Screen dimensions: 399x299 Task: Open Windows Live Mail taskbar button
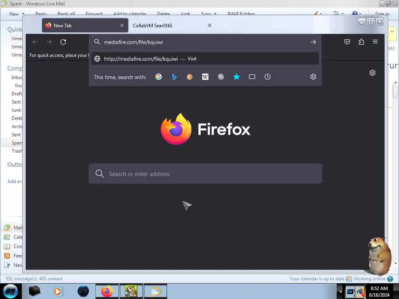[155, 291]
